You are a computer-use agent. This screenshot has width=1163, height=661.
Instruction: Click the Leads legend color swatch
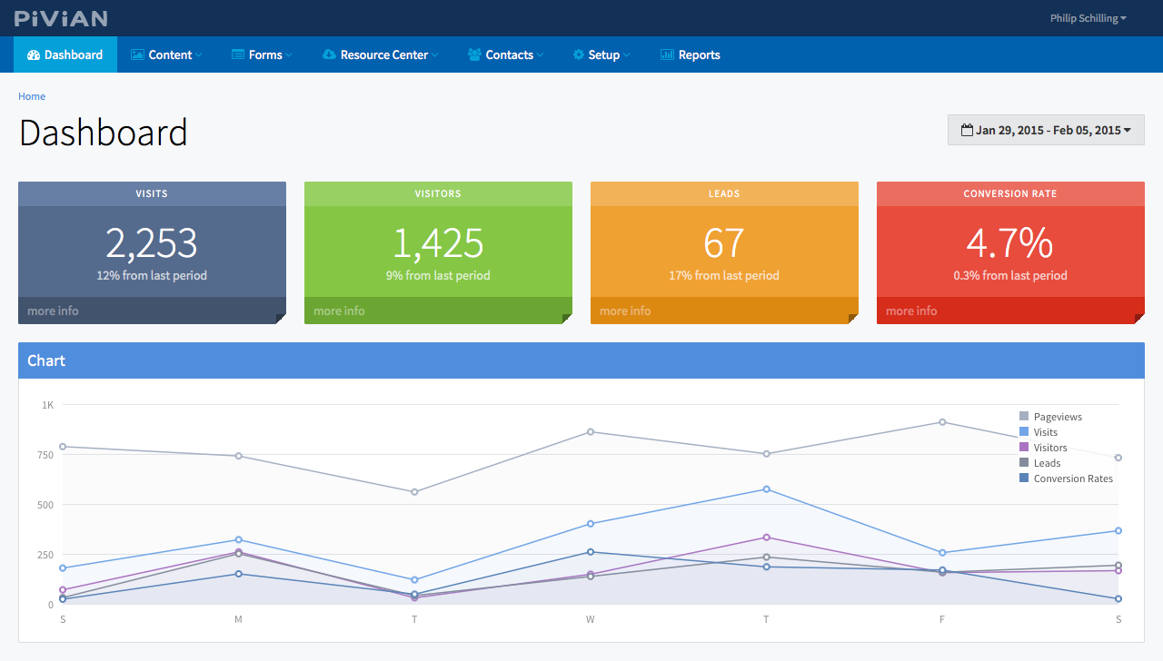click(1024, 463)
